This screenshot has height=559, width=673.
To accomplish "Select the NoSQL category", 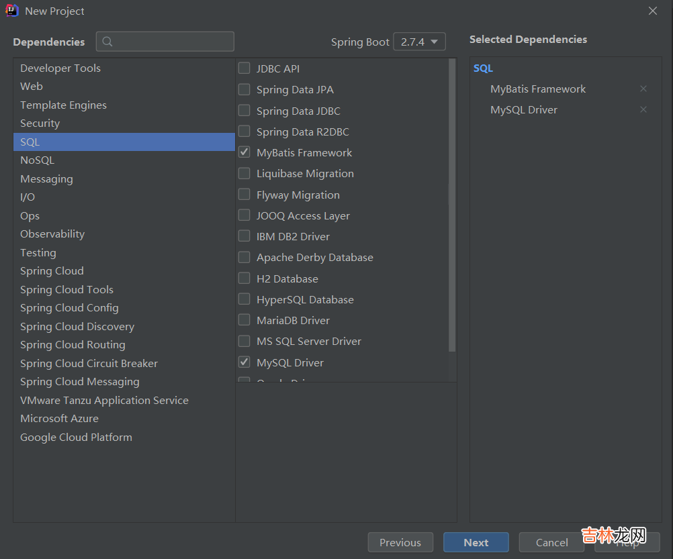I will pyautogui.click(x=37, y=160).
